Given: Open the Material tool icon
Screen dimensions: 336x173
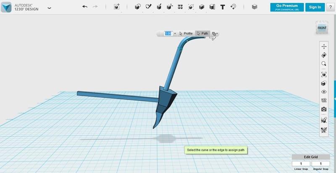Looking at the screenshot, I should (255, 7).
